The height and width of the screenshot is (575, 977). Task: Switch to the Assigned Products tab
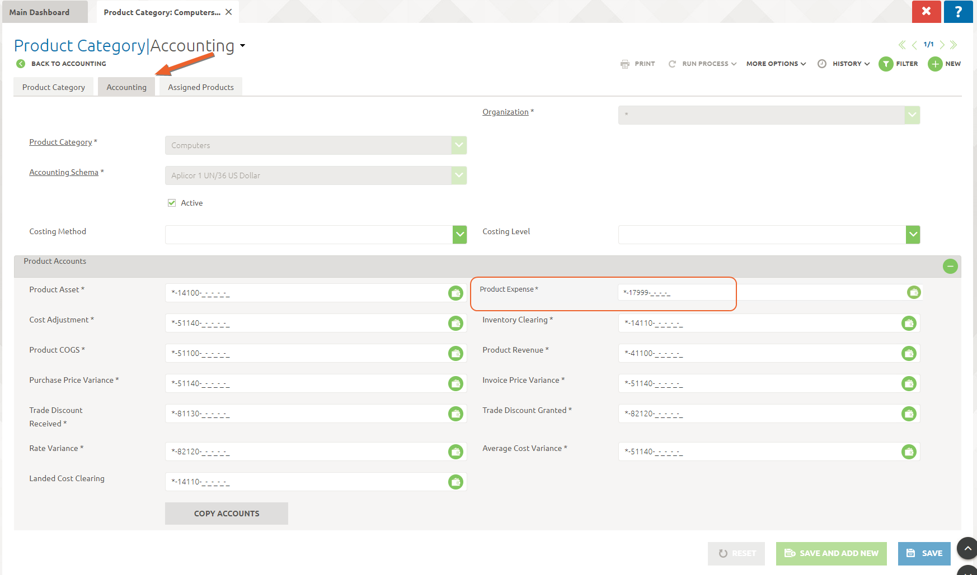201,87
